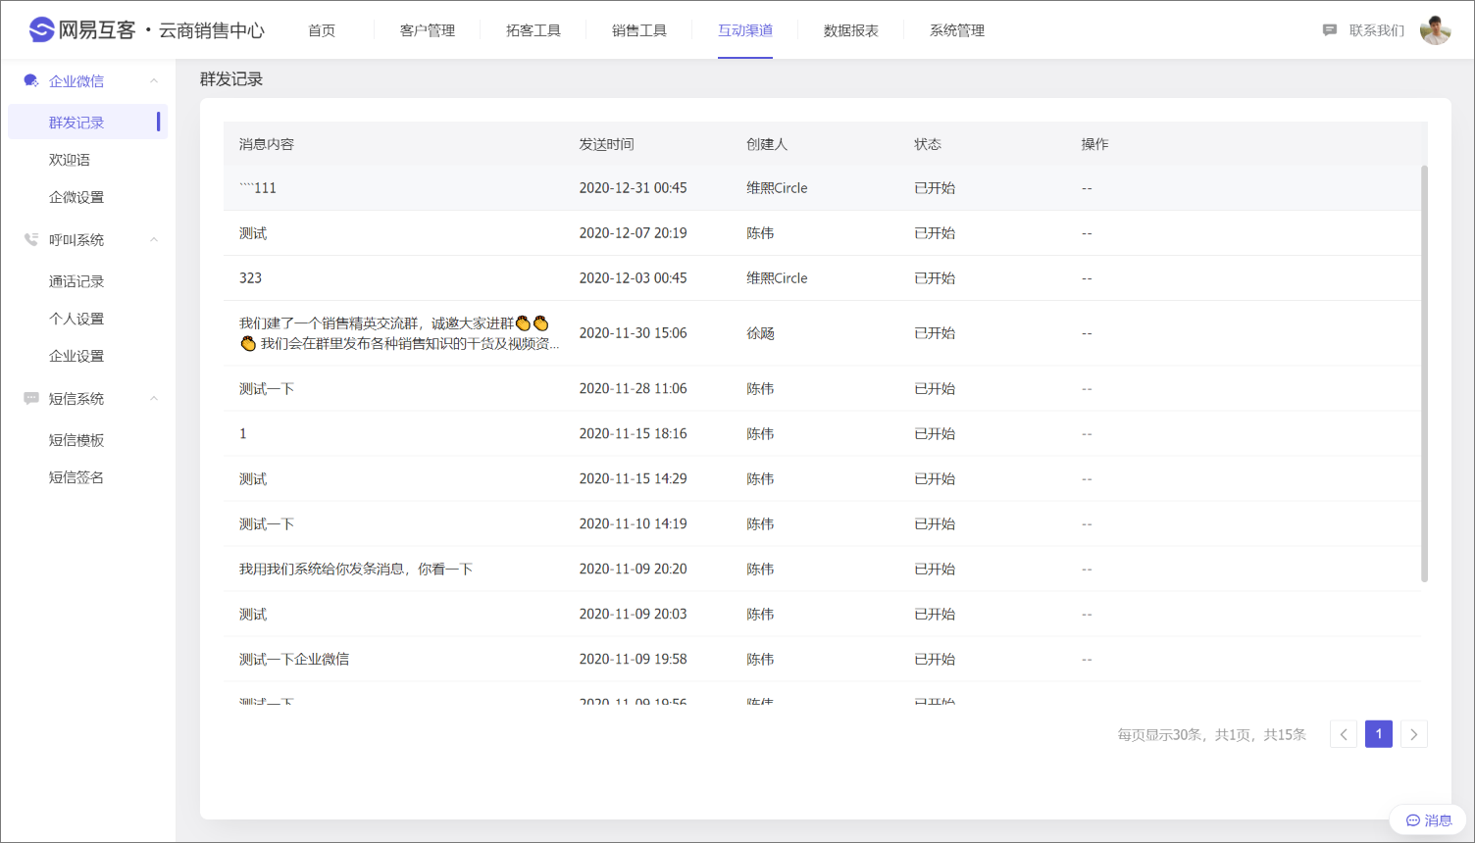The image size is (1475, 843).
Task: Open the 系统管理 tab
Action: click(957, 30)
